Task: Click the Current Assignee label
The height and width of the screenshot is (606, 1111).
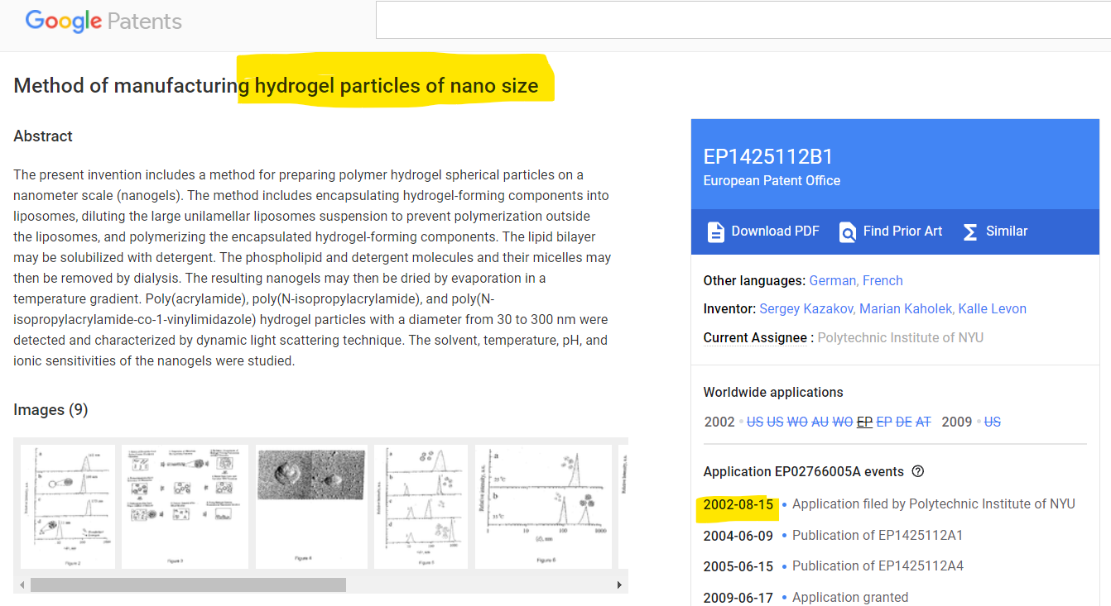Action: tap(755, 337)
